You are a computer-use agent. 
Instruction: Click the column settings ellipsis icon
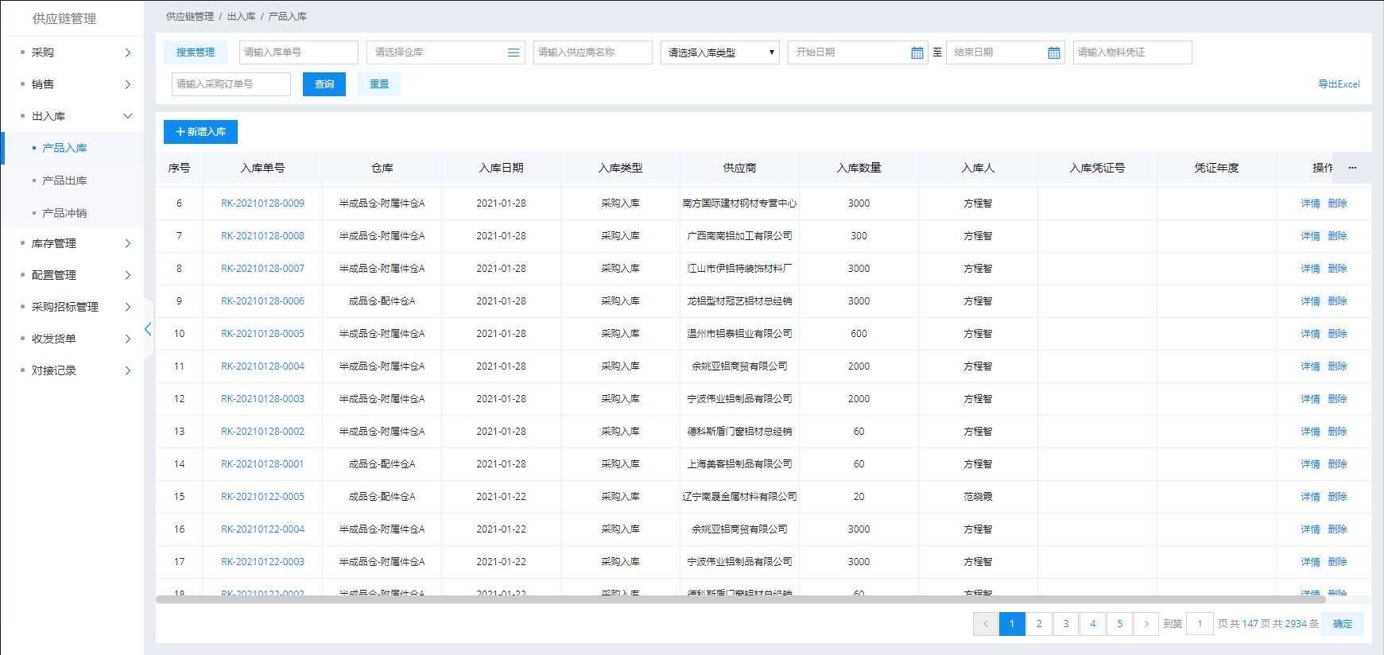pos(1352,168)
